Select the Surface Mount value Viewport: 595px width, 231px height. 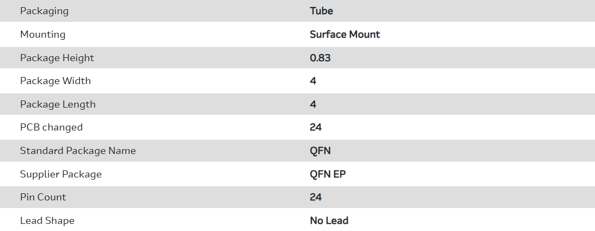345,34
